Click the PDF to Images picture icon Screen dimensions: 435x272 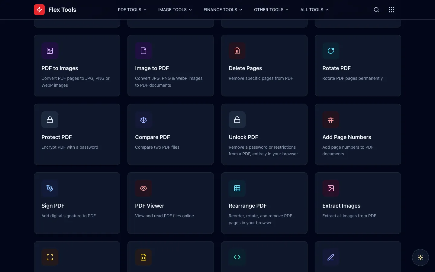pos(50,51)
